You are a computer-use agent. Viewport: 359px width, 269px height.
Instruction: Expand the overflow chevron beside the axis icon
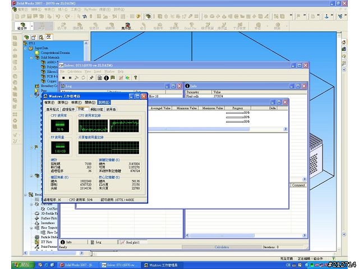(332, 15)
